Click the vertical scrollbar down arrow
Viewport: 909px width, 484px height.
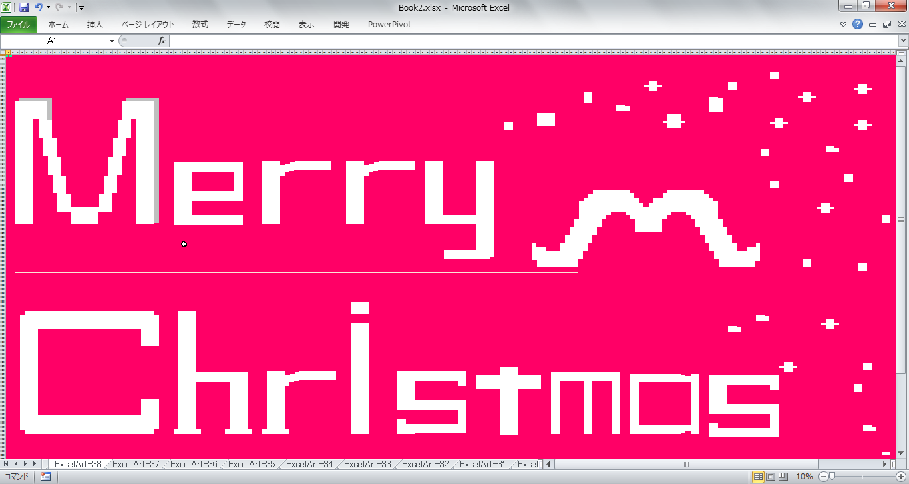pyautogui.click(x=901, y=453)
